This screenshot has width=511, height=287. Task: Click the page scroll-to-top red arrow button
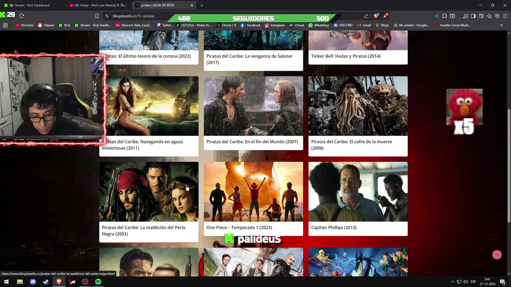(497, 255)
